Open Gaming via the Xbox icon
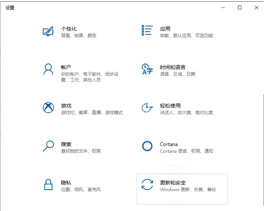The height and width of the screenshot is (211, 264). tap(48, 107)
